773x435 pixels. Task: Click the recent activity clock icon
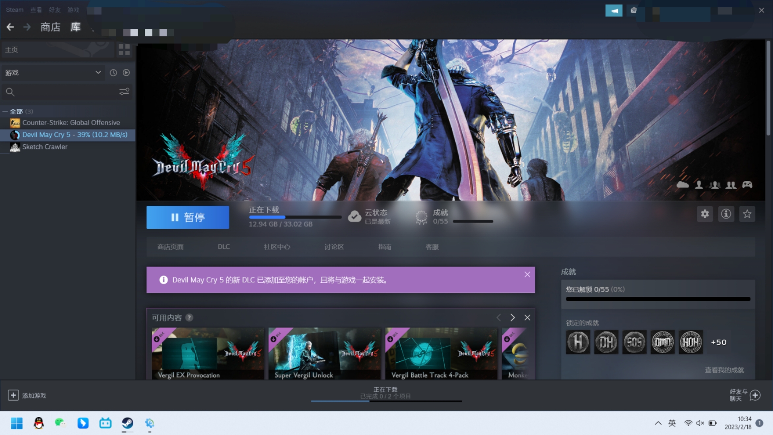[114, 72]
